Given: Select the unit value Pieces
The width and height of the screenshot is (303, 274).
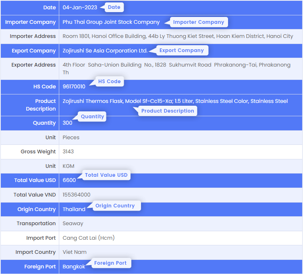Looking at the screenshot, I should (71, 137).
